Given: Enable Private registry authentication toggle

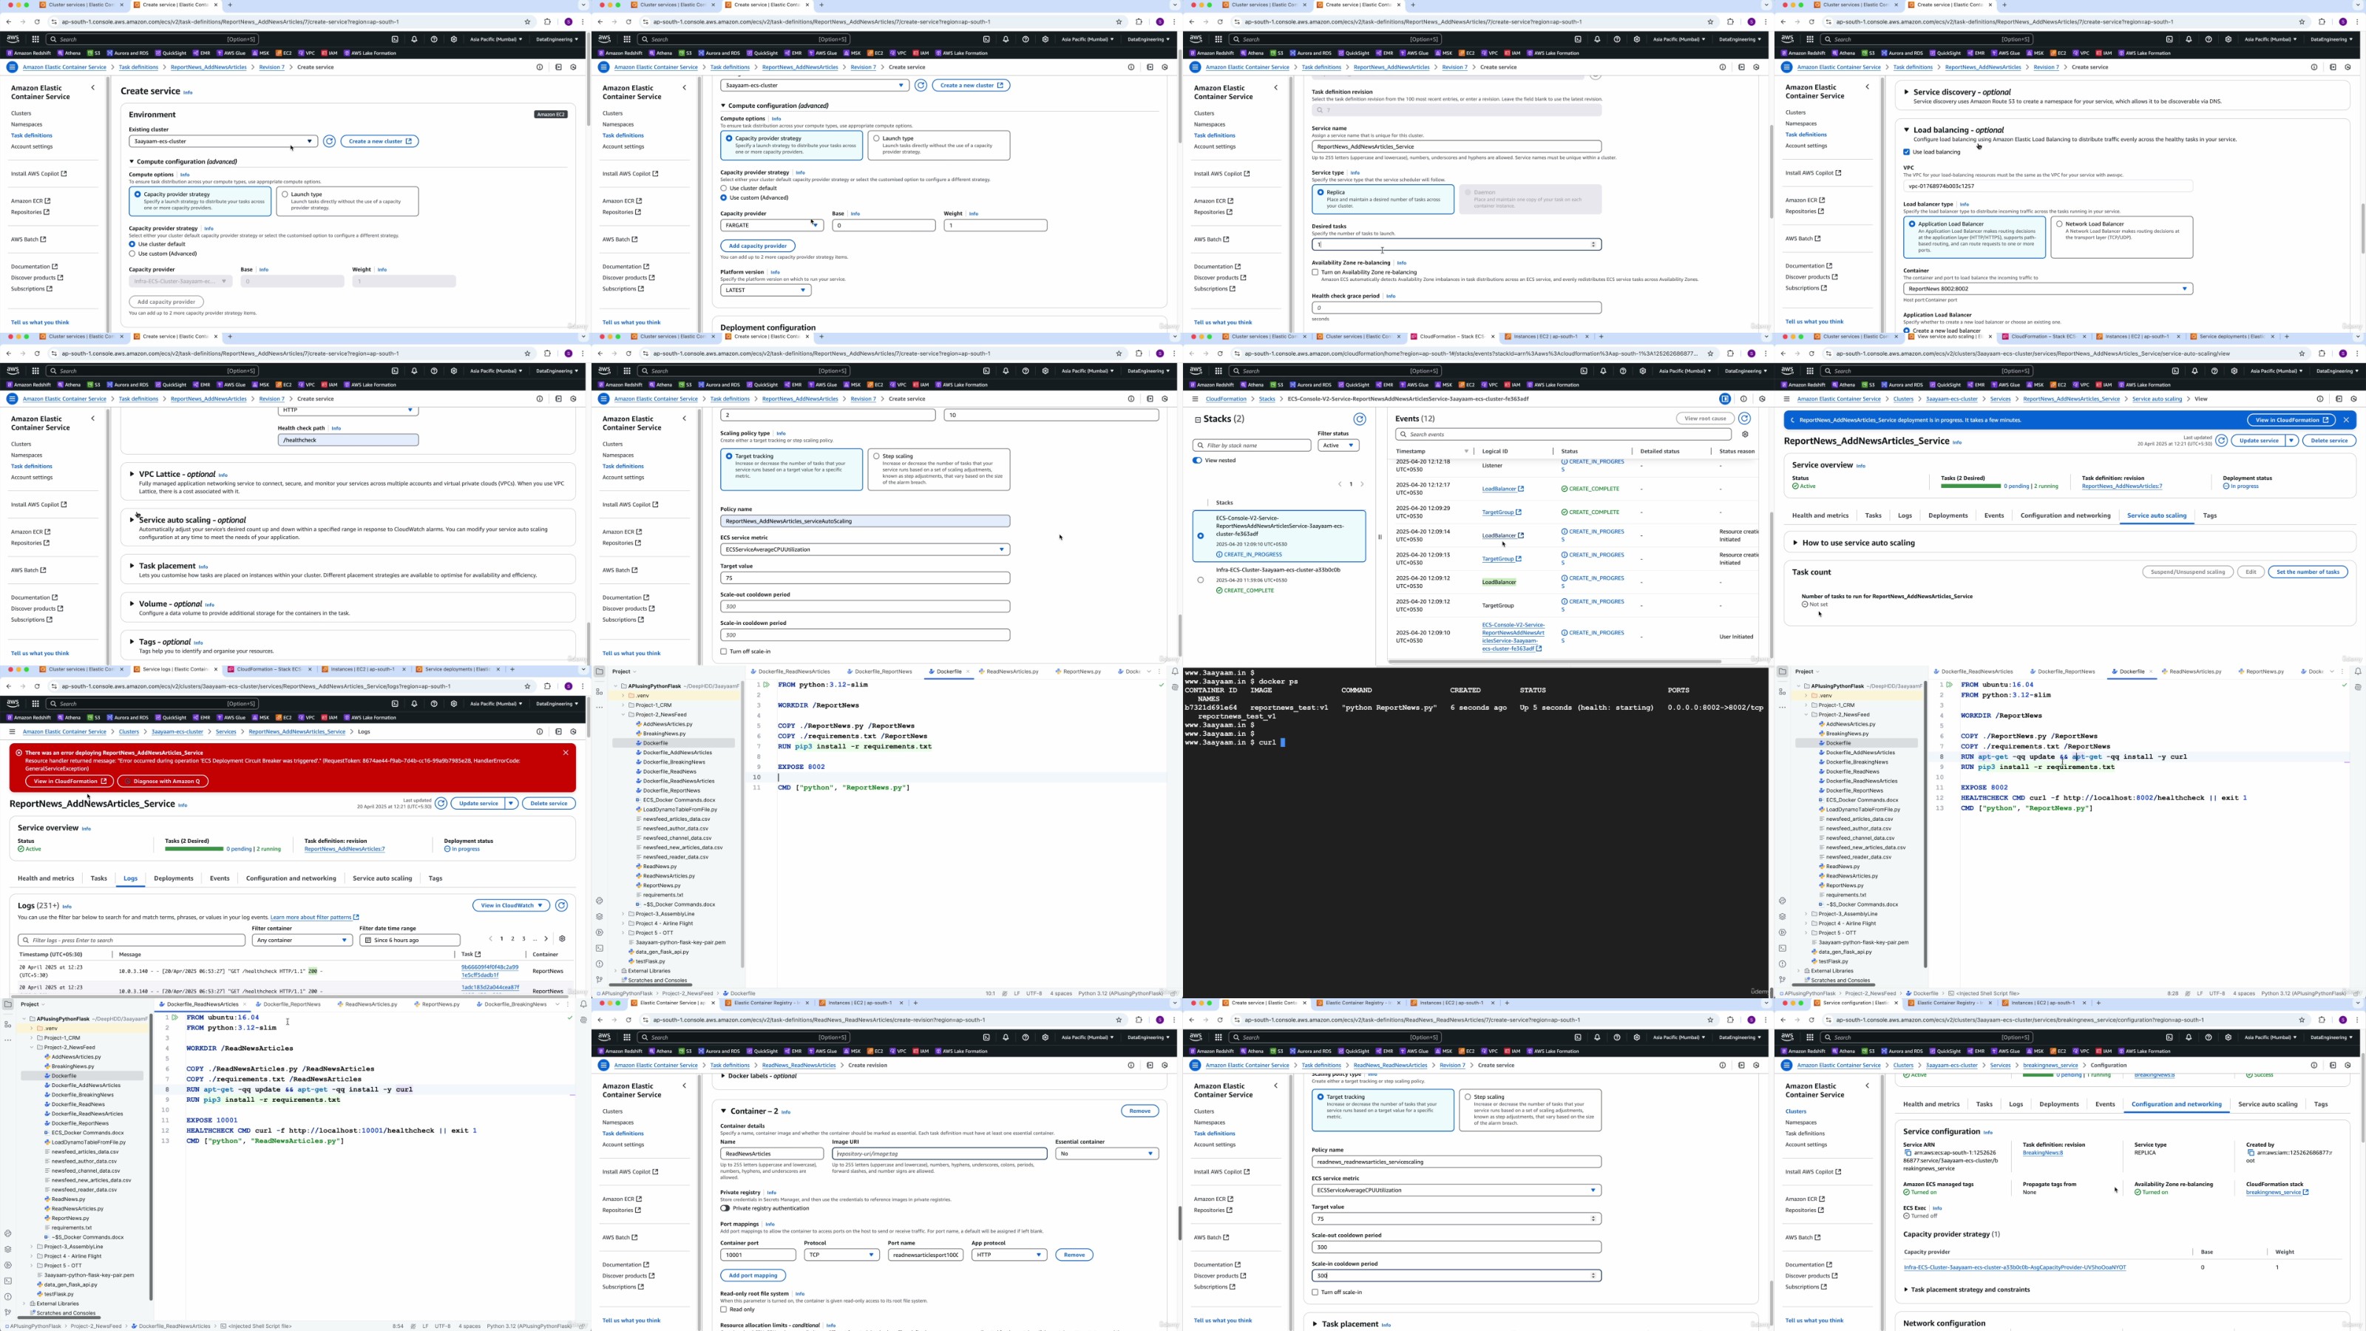Looking at the screenshot, I should coord(725,1208).
